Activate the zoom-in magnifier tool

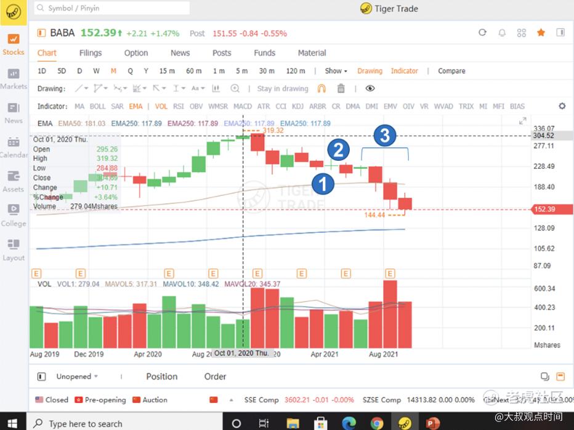235,88
